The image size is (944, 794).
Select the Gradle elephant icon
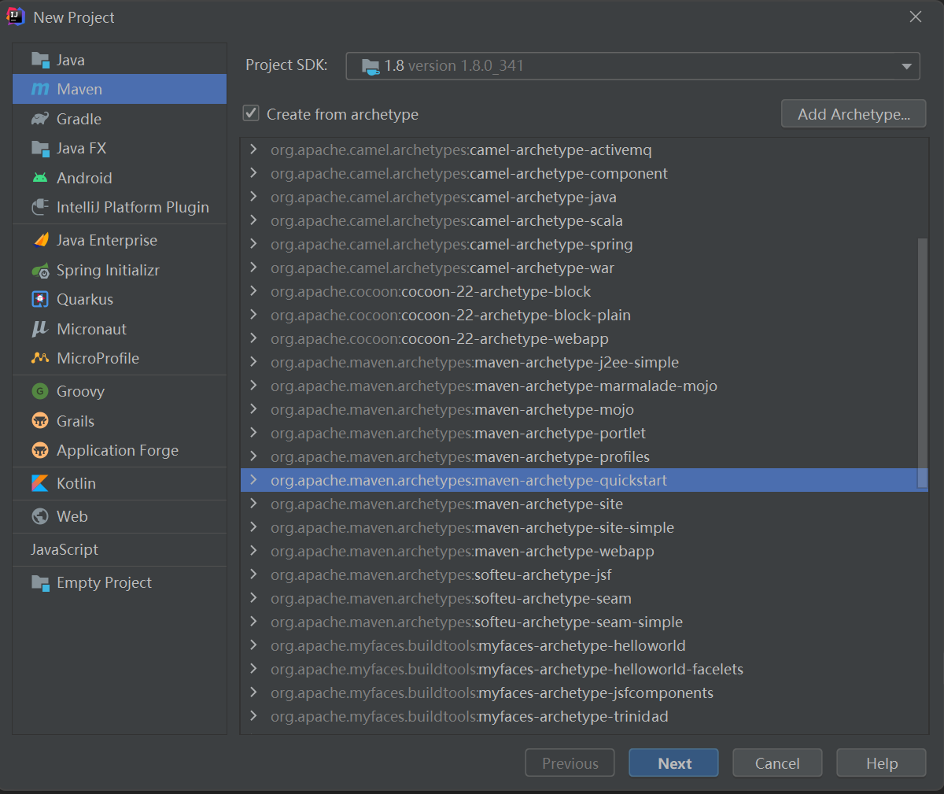click(x=40, y=119)
